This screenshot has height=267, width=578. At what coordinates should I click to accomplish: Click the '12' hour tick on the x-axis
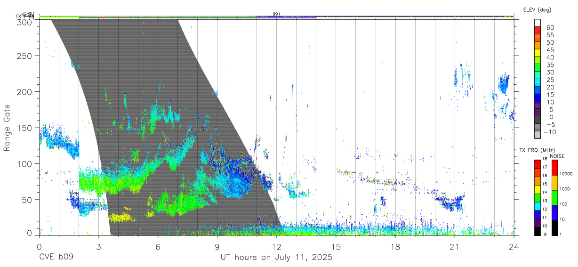(x=276, y=246)
